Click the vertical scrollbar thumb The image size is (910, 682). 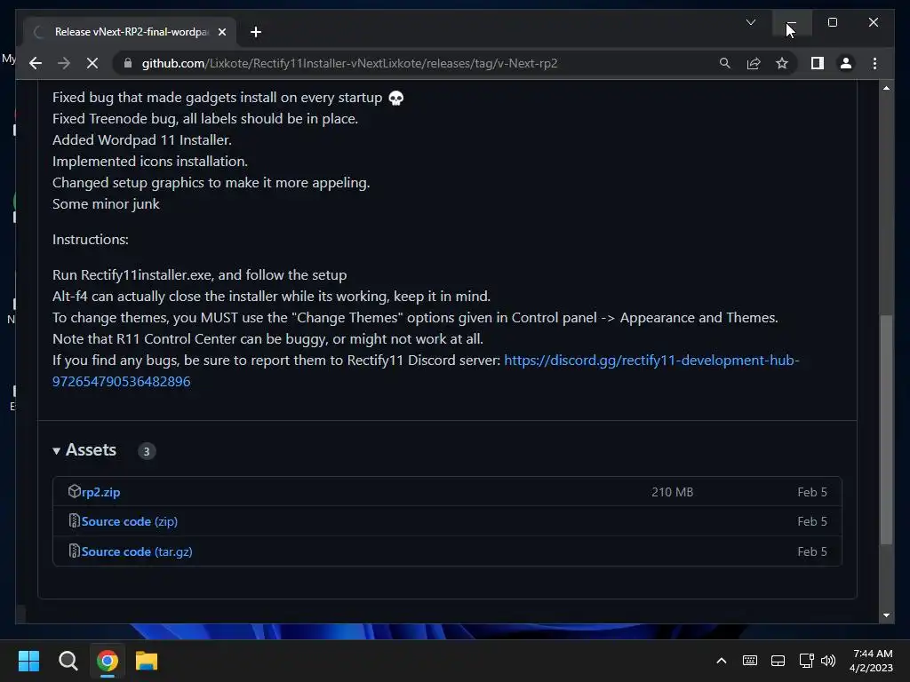point(886,429)
